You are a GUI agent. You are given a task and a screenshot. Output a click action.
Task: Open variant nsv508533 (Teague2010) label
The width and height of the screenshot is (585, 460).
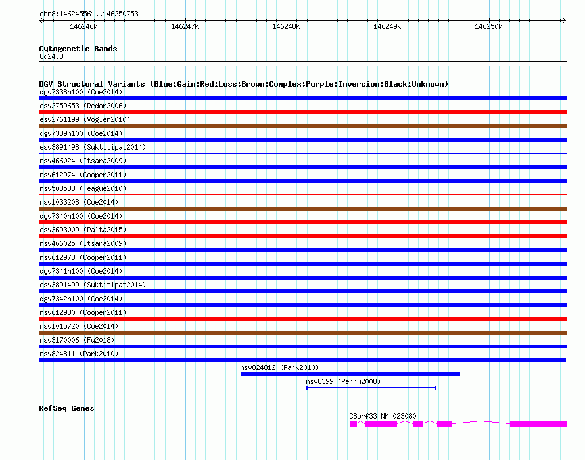[83, 188]
